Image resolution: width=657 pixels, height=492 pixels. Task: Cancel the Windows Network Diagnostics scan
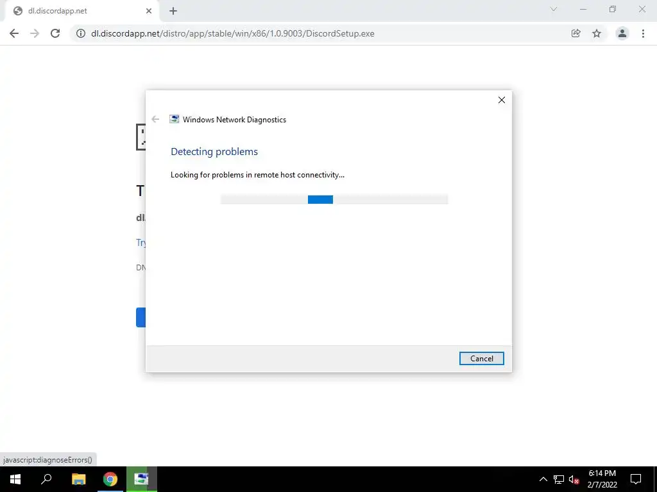pyautogui.click(x=481, y=359)
